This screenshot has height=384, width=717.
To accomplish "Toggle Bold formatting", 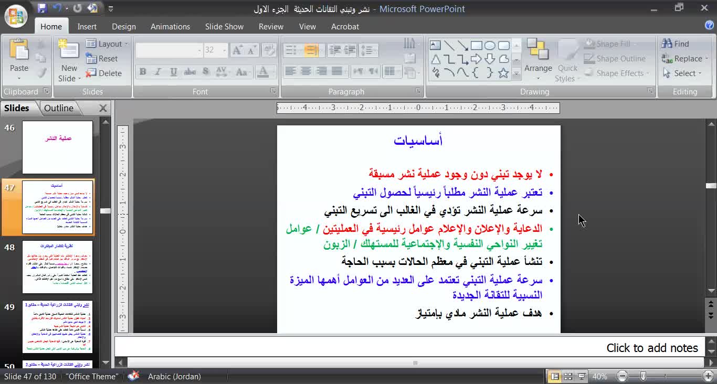I will click(x=142, y=72).
